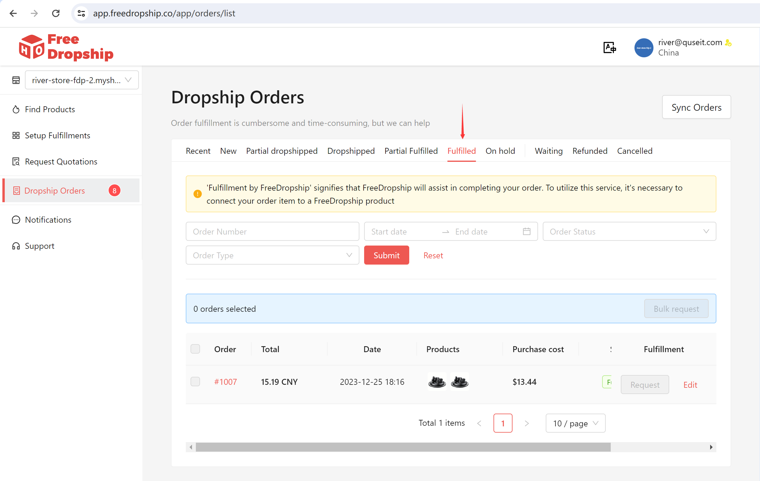Click the browser back arrow
760x481 pixels.
pyautogui.click(x=13, y=13)
